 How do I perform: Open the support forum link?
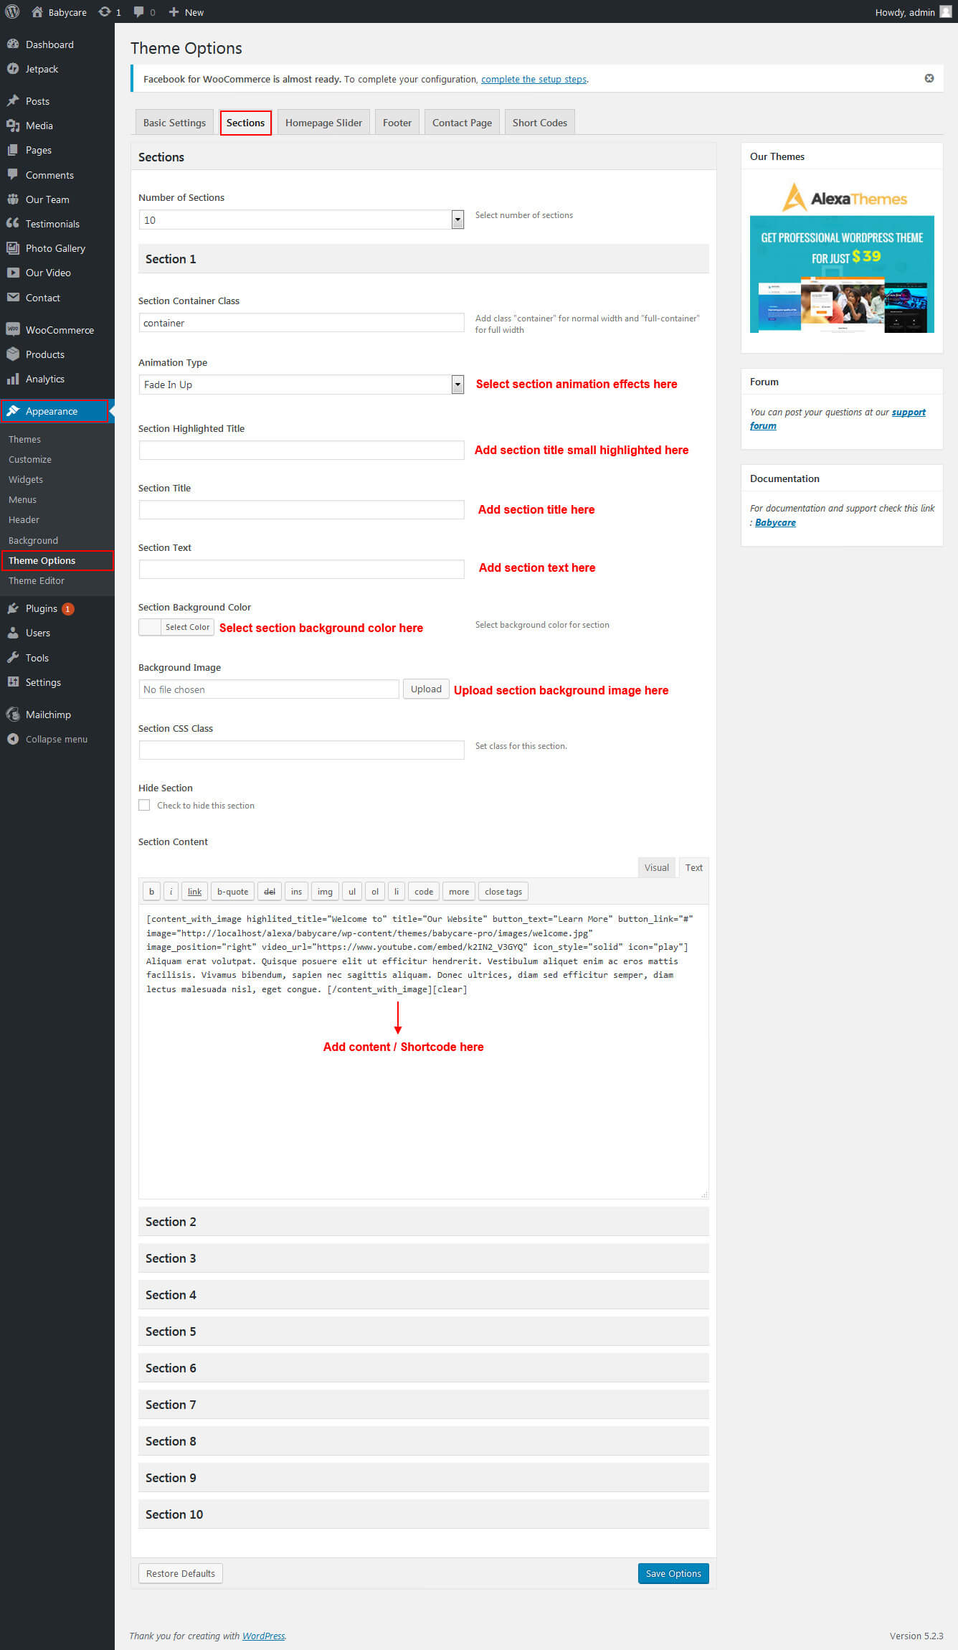[838, 418]
